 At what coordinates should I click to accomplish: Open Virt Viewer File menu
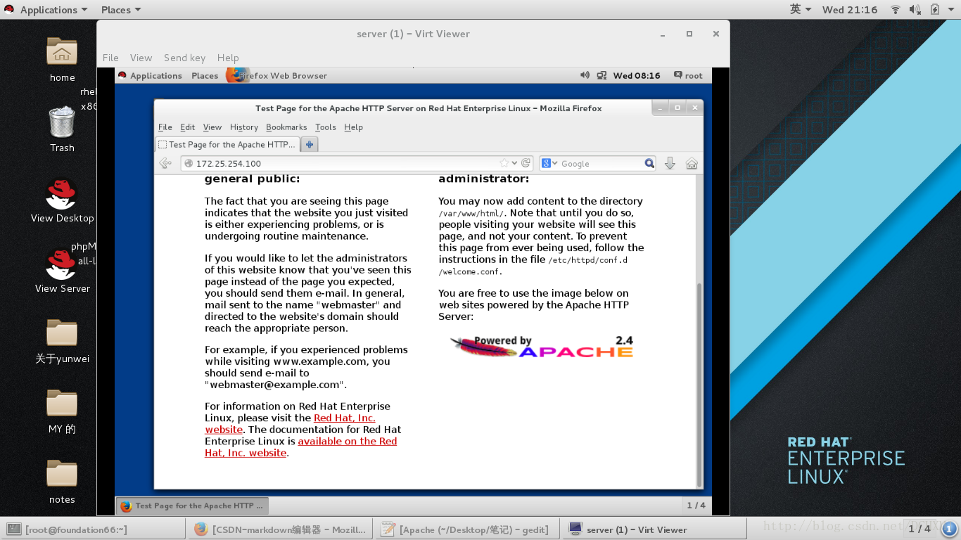(110, 58)
